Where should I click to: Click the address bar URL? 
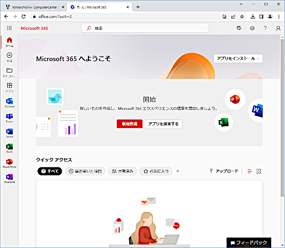(x=55, y=17)
